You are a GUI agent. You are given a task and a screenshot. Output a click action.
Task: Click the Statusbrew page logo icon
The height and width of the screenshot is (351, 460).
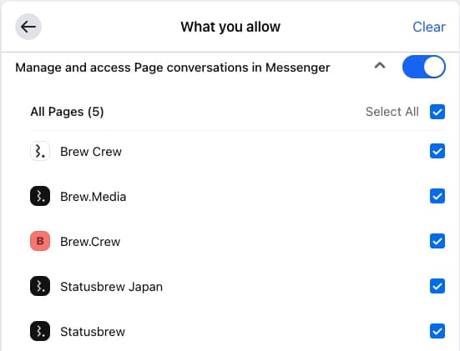(40, 331)
